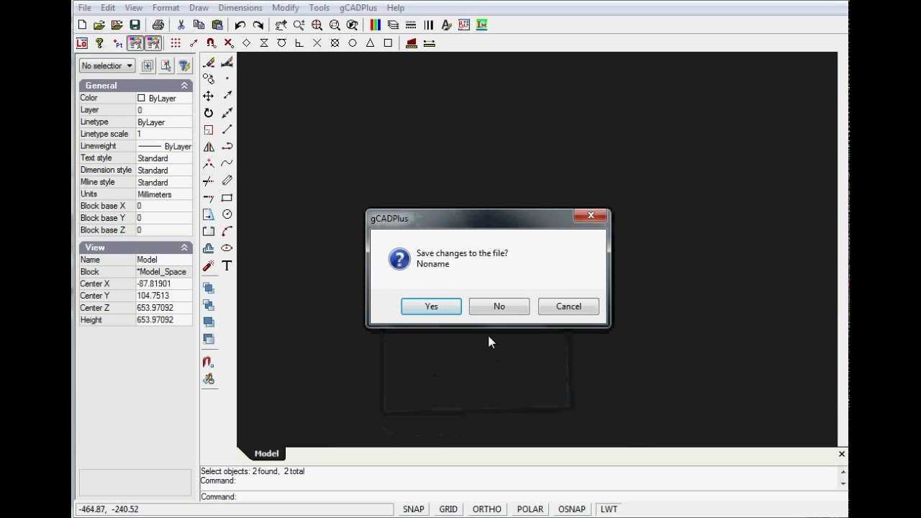The width and height of the screenshot is (921, 518).
Task: Toggle LWT lineweight display
Action: (609, 509)
